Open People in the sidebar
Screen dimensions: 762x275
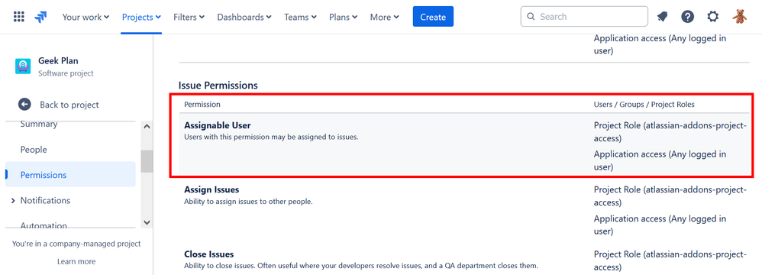point(34,150)
